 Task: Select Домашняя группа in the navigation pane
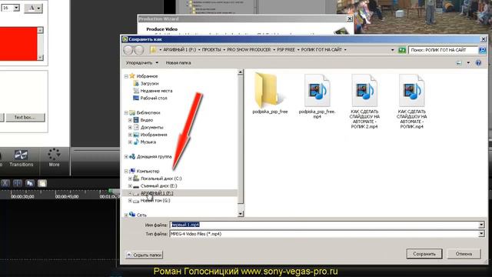154,156
